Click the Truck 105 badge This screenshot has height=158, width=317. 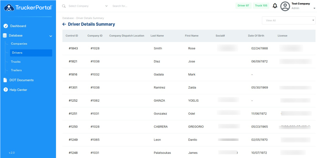coord(261,6)
